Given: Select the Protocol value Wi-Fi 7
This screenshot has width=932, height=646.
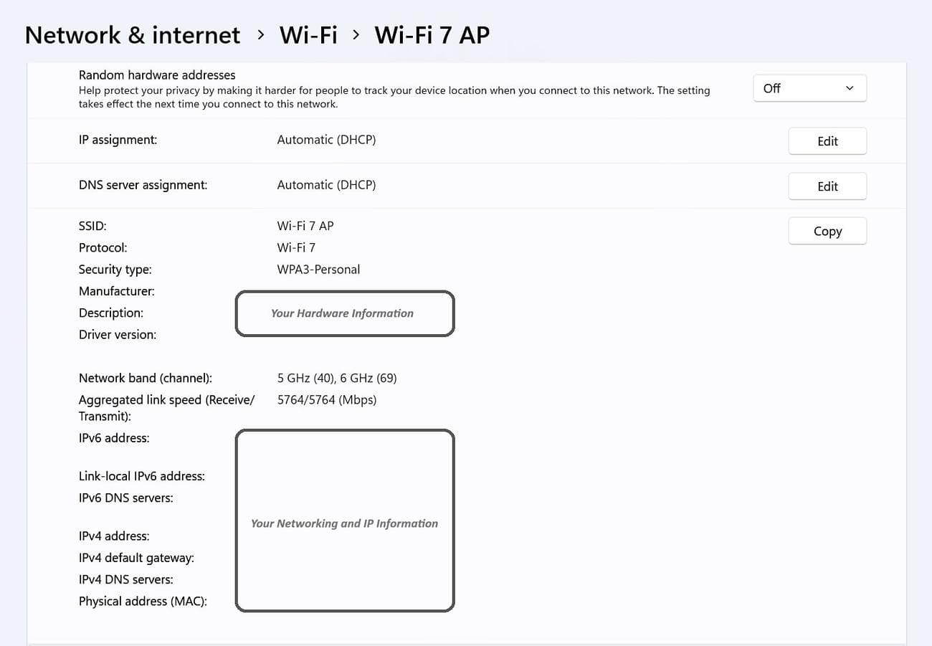Looking at the screenshot, I should 296,247.
